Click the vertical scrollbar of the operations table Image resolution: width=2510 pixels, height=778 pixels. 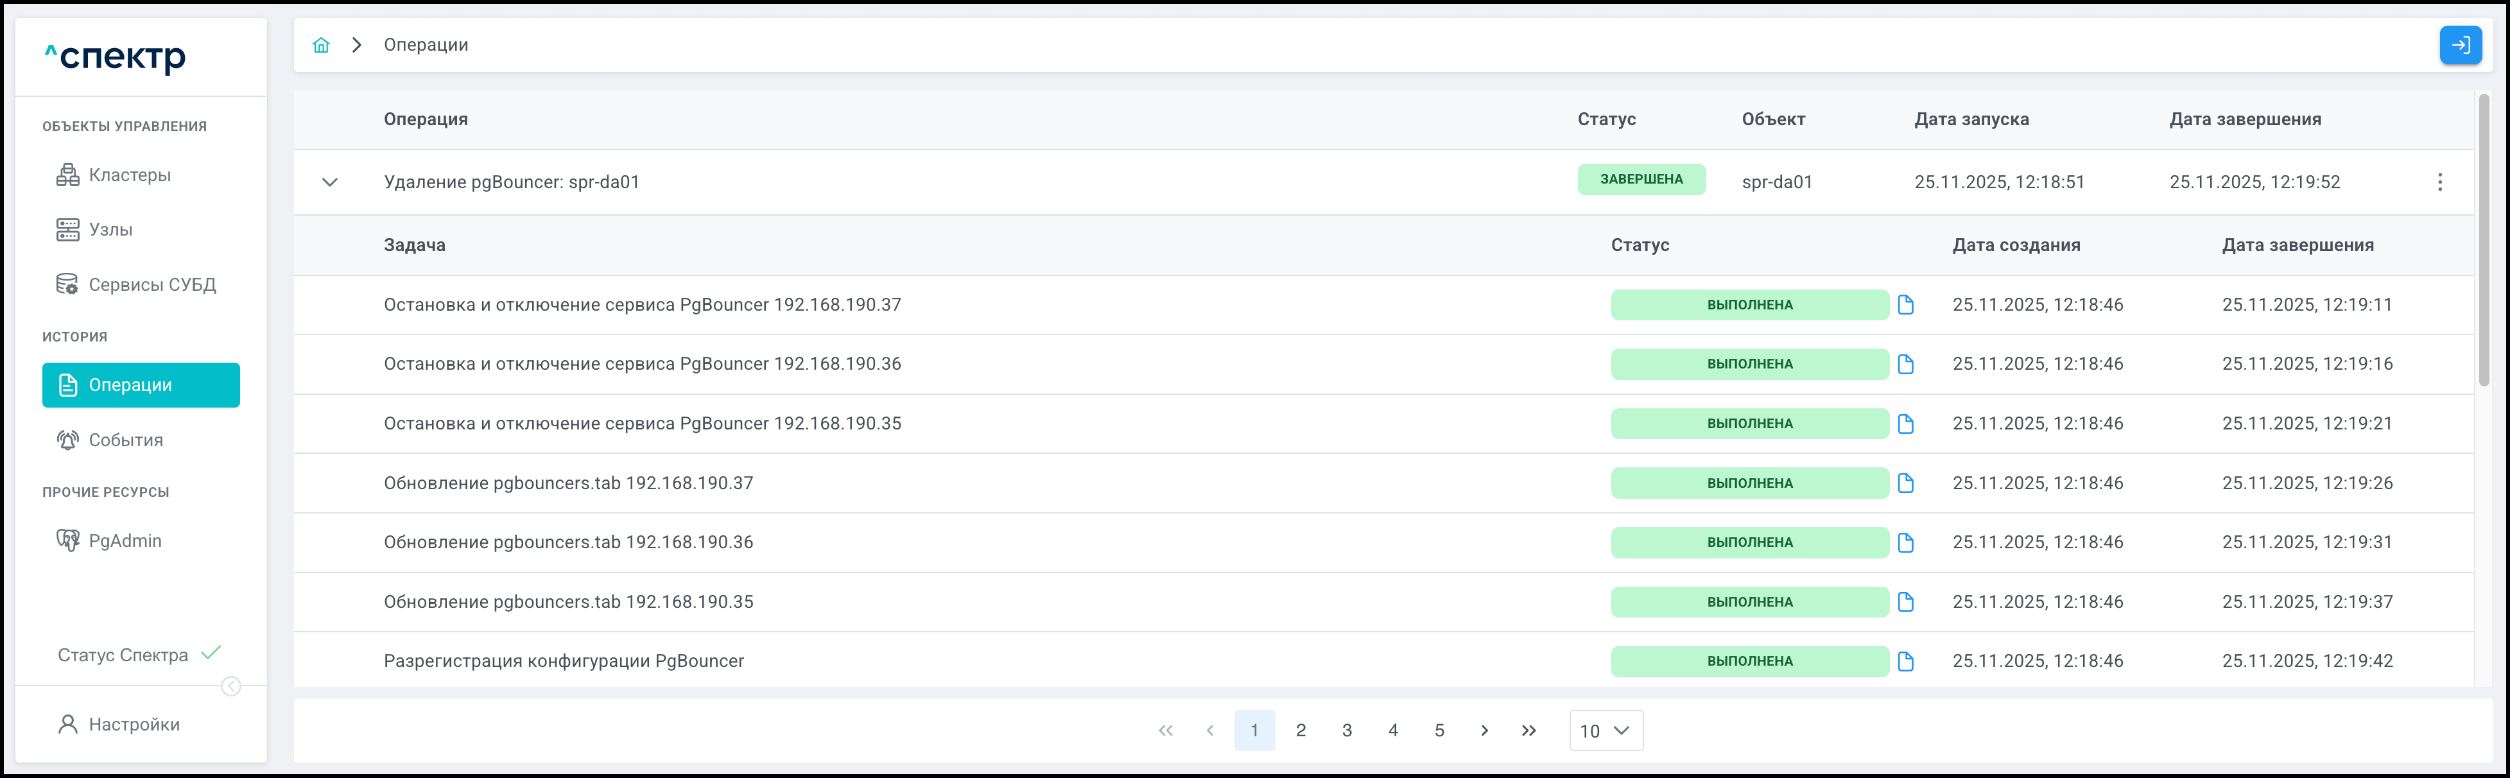click(2484, 239)
